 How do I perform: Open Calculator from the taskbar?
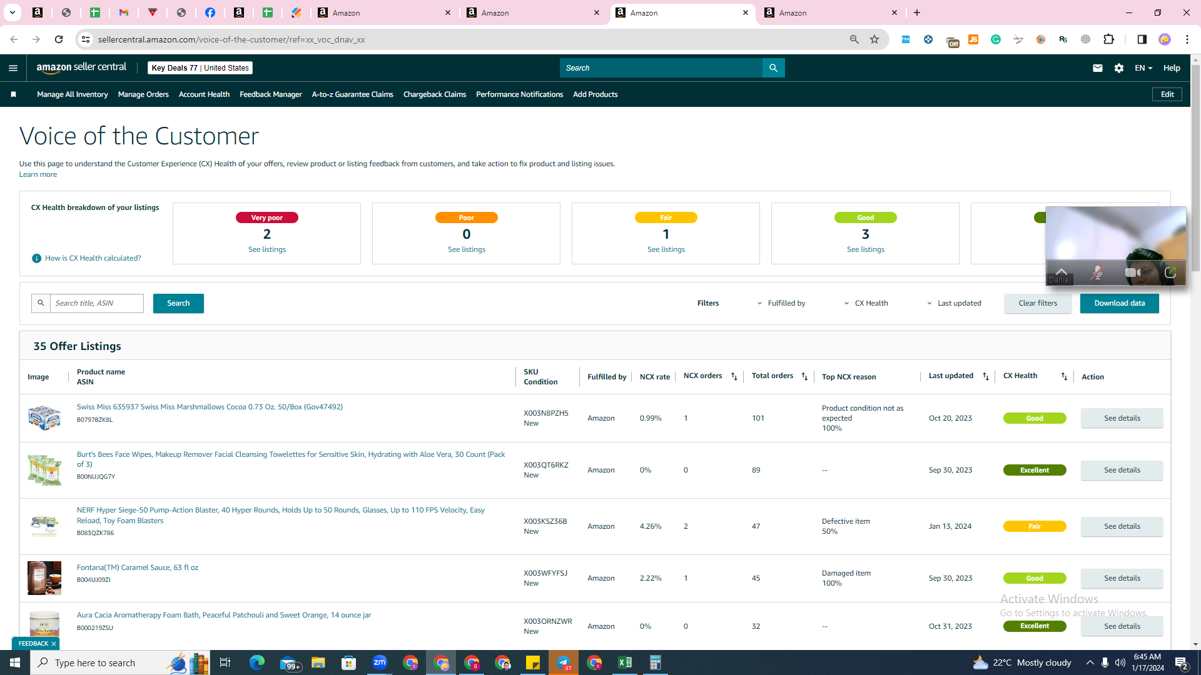(655, 662)
